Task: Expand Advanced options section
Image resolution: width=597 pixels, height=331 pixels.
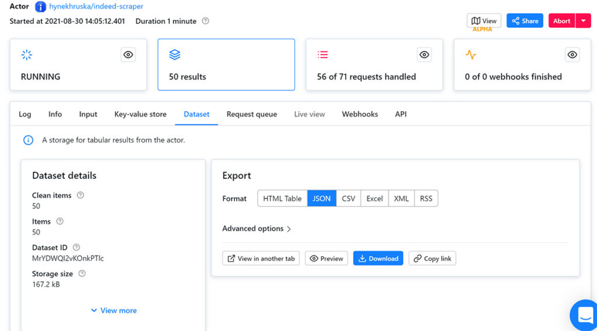Action: [x=257, y=229]
